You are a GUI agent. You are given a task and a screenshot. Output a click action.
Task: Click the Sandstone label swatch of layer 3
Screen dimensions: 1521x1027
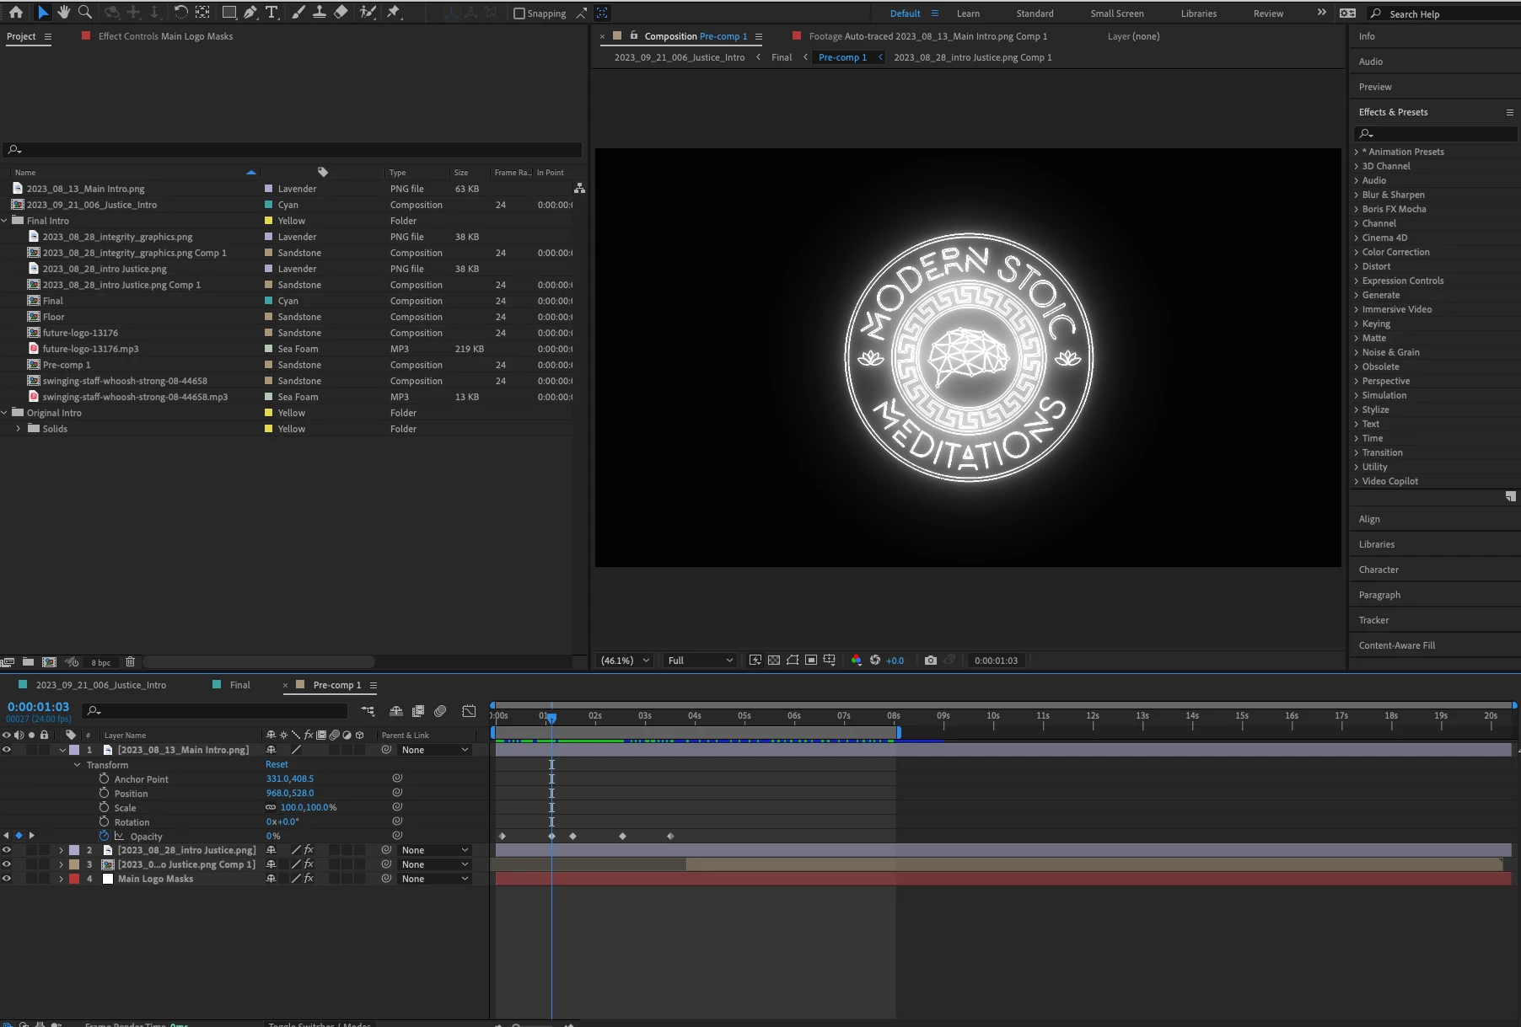74,864
